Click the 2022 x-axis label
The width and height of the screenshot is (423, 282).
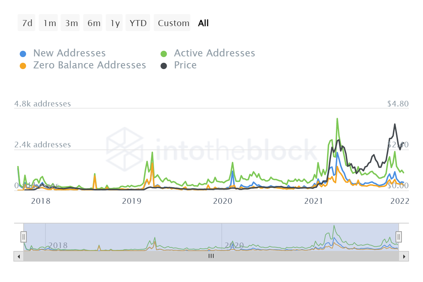tap(400, 201)
